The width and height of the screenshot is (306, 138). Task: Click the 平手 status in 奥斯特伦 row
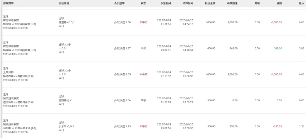(143, 100)
